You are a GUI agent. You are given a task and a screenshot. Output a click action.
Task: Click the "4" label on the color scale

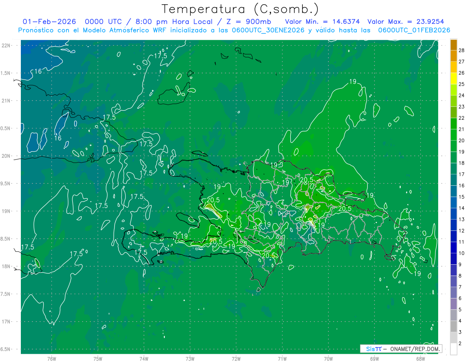click(460, 321)
